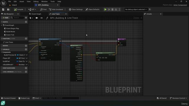Close the Details panel
Viewport: 189px width, 106px height.
tap(161, 14)
